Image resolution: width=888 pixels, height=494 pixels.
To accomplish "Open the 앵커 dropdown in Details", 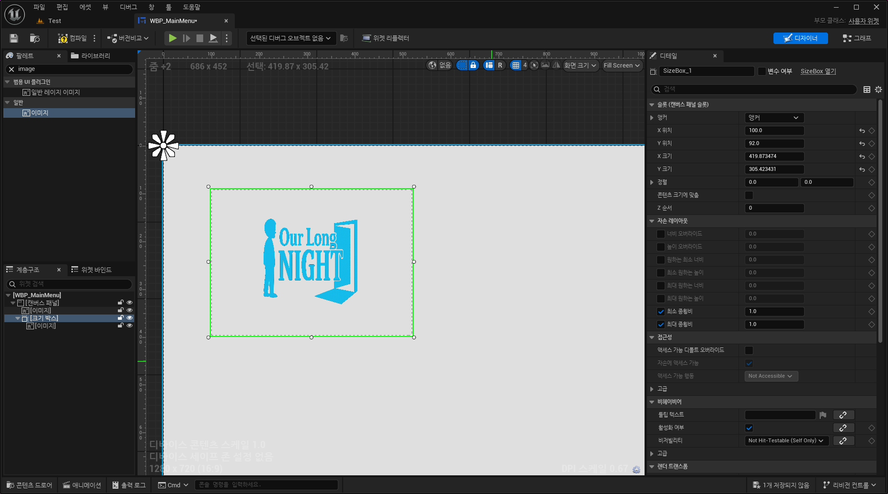I will (774, 118).
